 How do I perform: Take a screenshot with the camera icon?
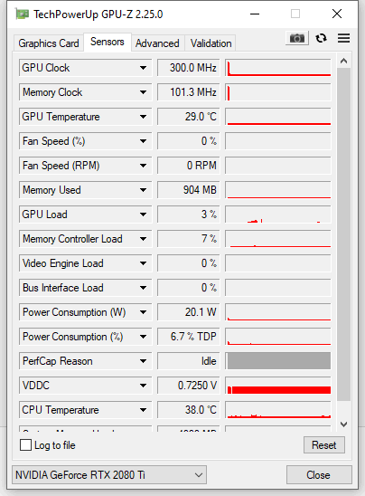pos(297,38)
